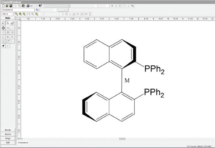Select the solid wedge bond tool
This screenshot has width=215, height=148.
[3, 46]
